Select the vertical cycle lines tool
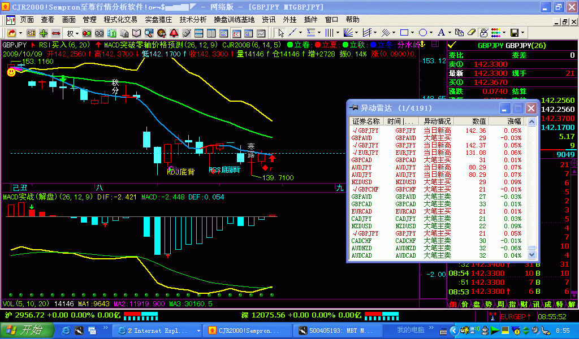The height and width of the screenshot is (339, 579). 329,33
